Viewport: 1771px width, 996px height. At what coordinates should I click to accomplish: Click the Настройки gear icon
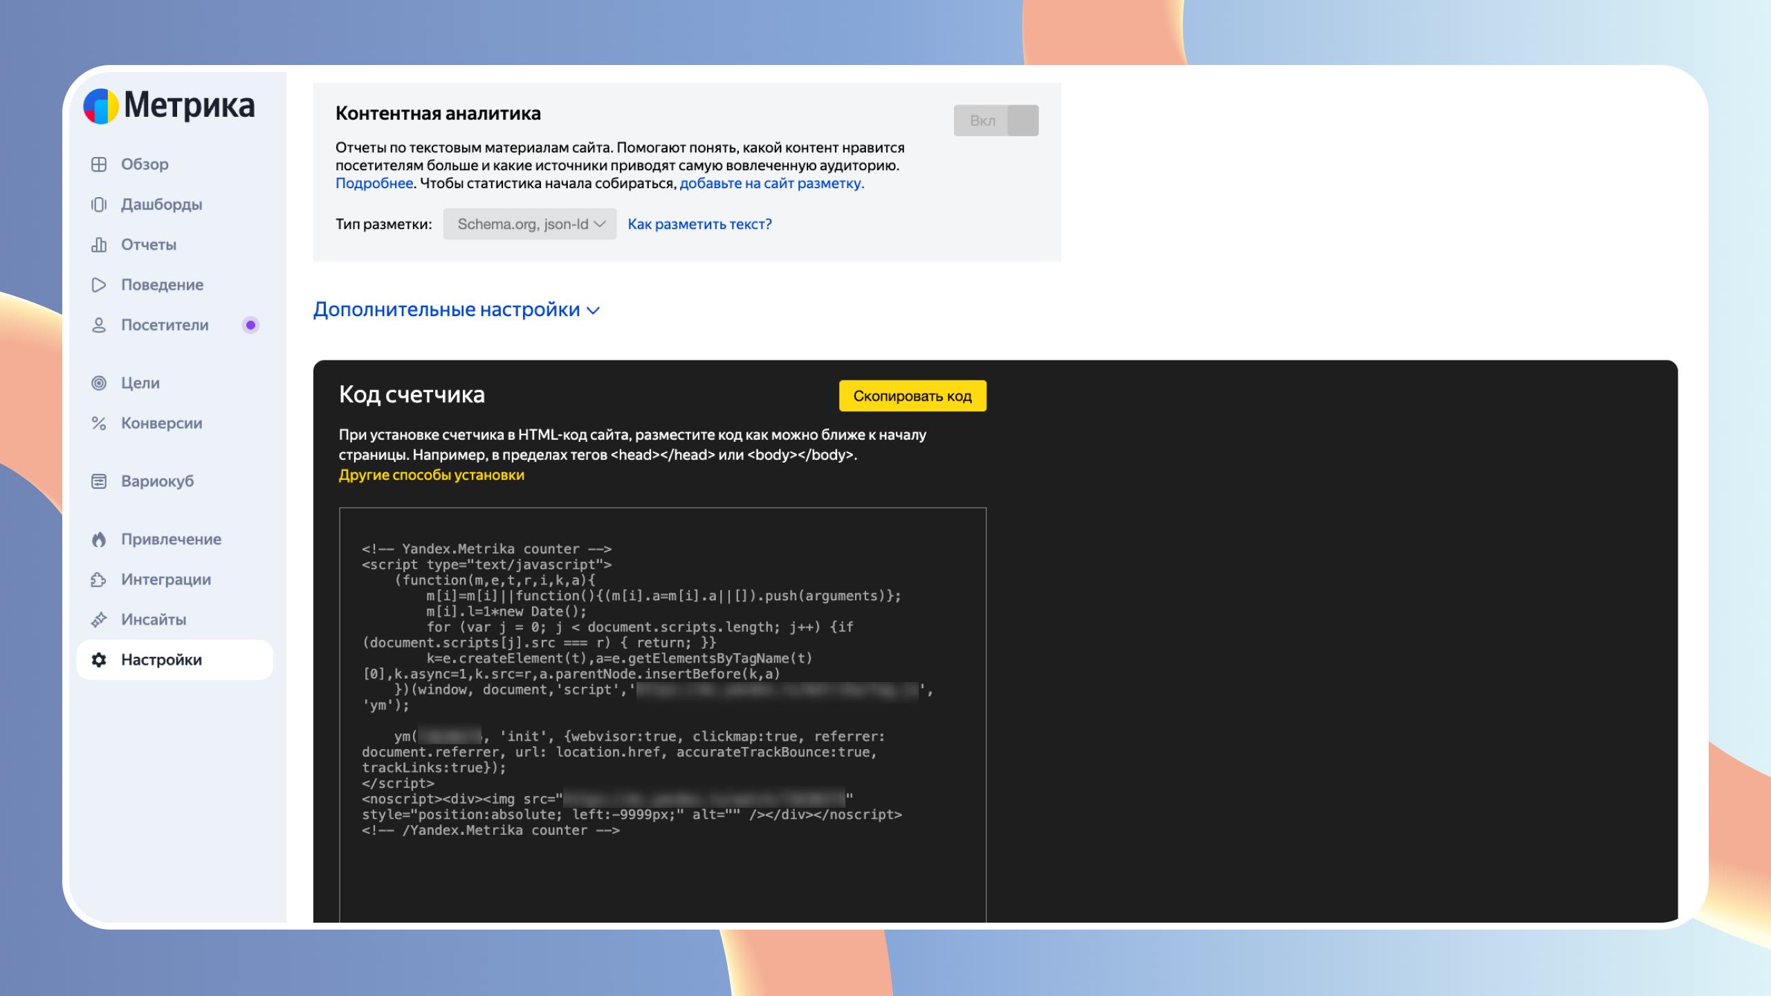pos(99,659)
